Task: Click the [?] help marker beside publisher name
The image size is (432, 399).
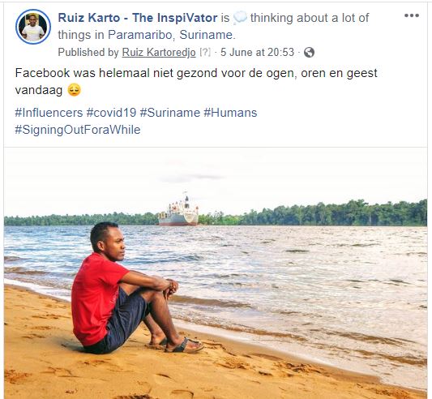Action: click(205, 53)
